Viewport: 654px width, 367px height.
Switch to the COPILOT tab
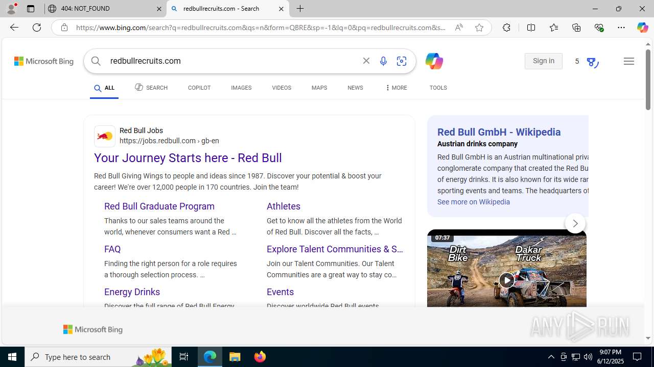coord(199,88)
